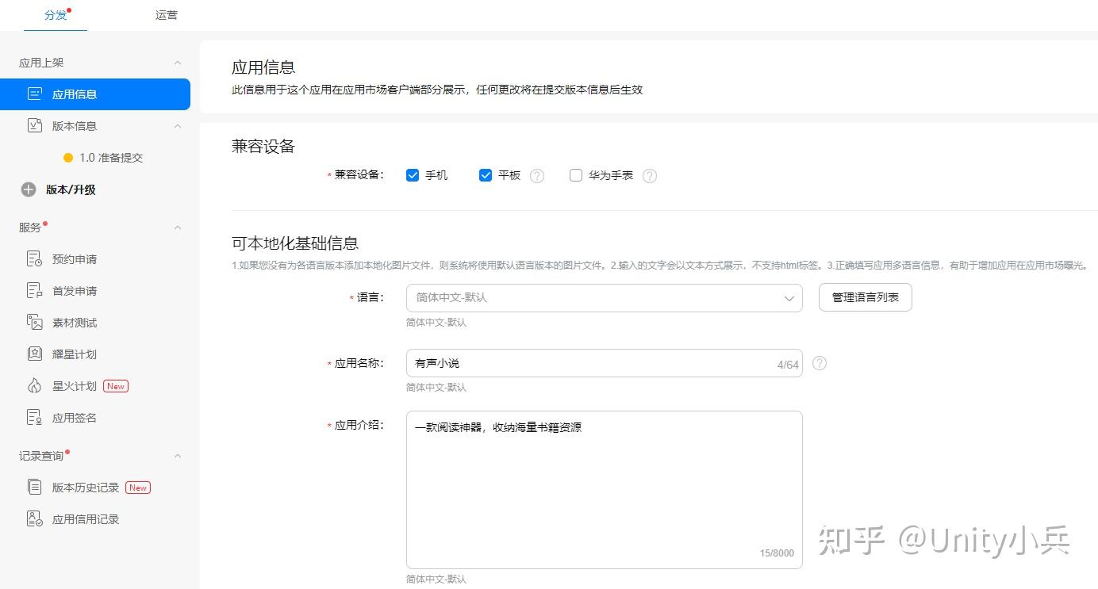Click the 管理语言列表 button

pos(866,297)
